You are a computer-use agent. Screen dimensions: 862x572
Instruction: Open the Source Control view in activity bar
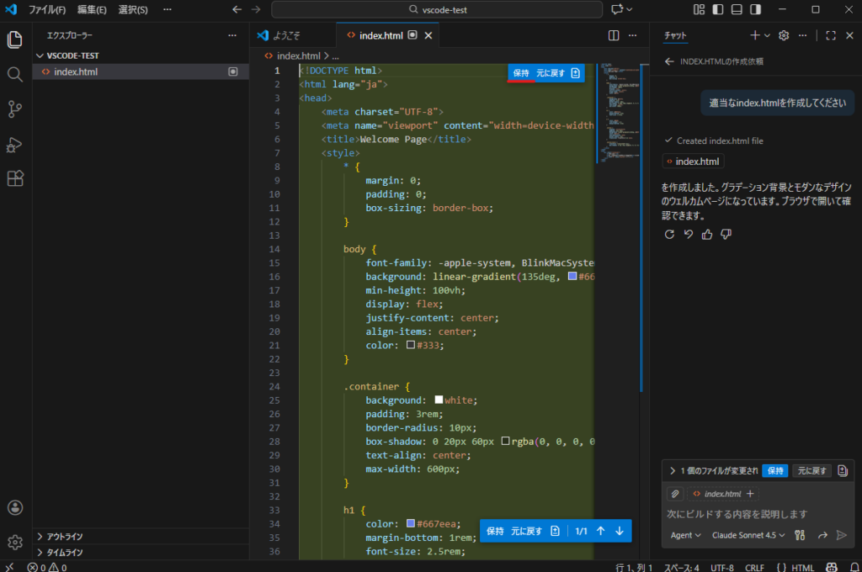point(14,109)
